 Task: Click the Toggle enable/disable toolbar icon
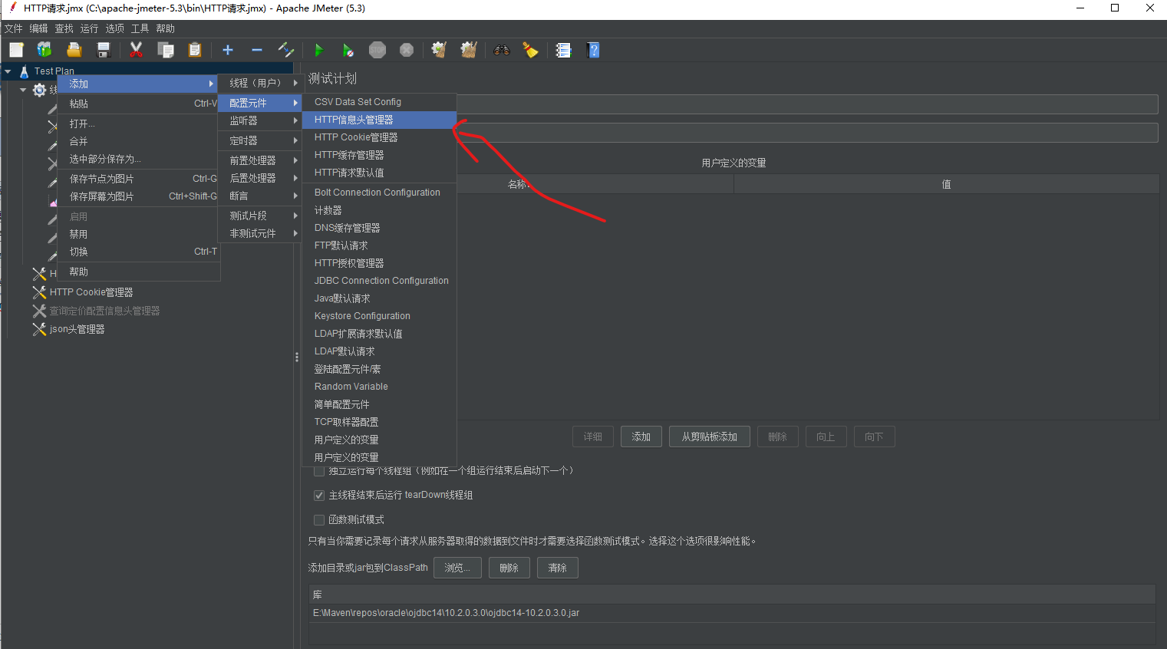286,50
